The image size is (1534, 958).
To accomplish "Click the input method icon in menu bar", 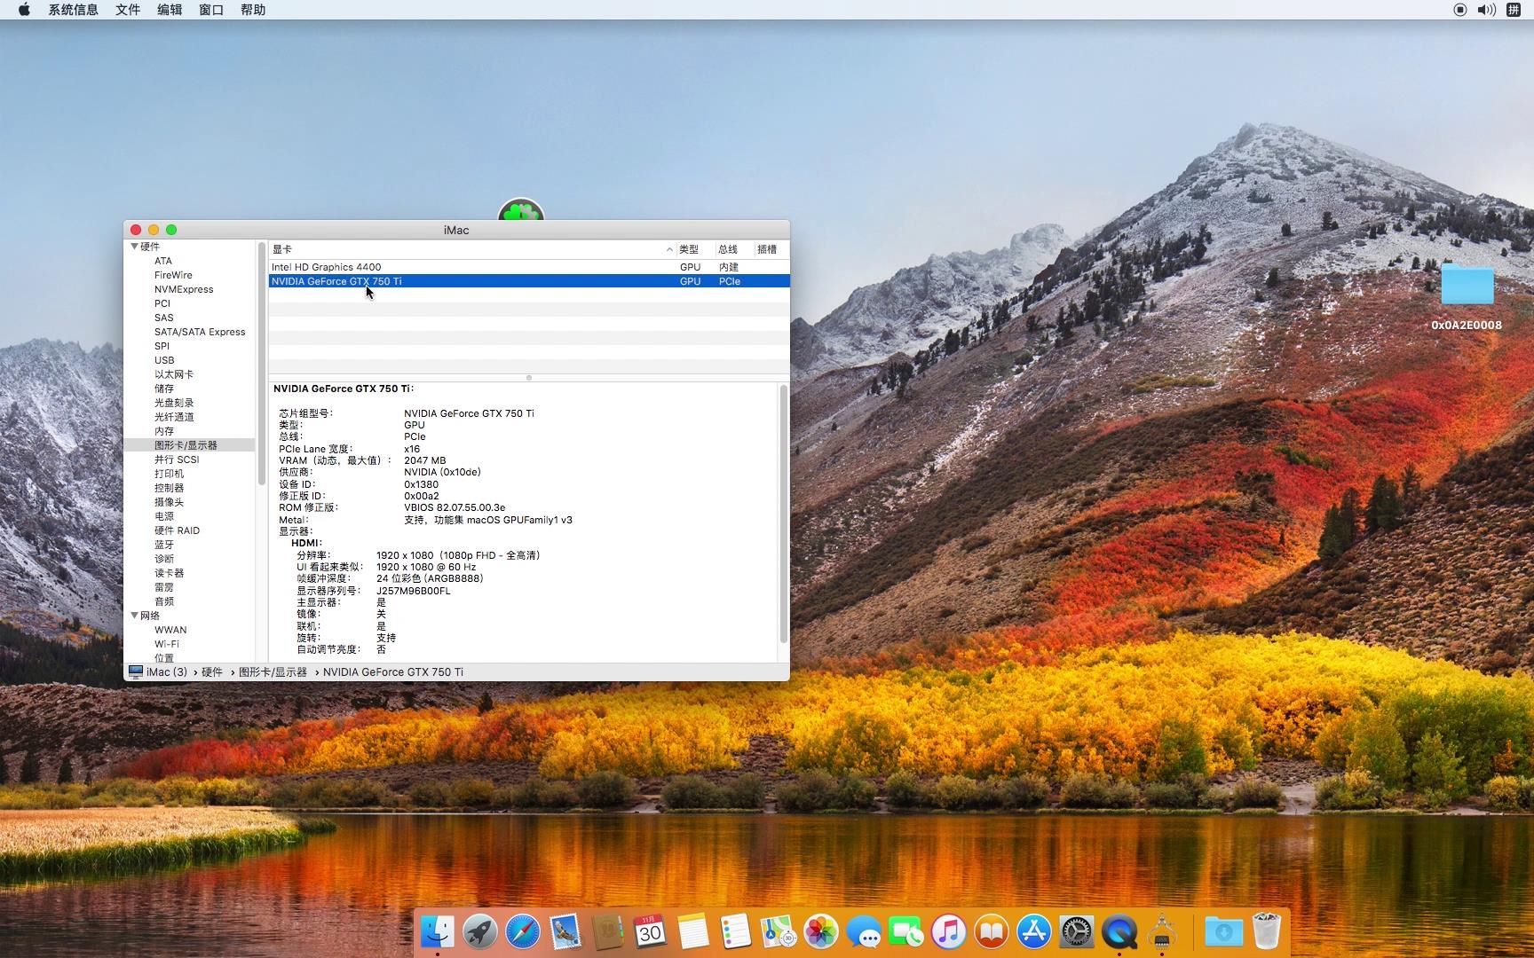I will point(1514,10).
